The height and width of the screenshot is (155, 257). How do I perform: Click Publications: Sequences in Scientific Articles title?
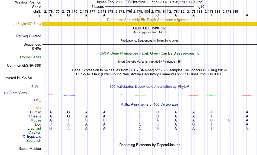point(149,41)
